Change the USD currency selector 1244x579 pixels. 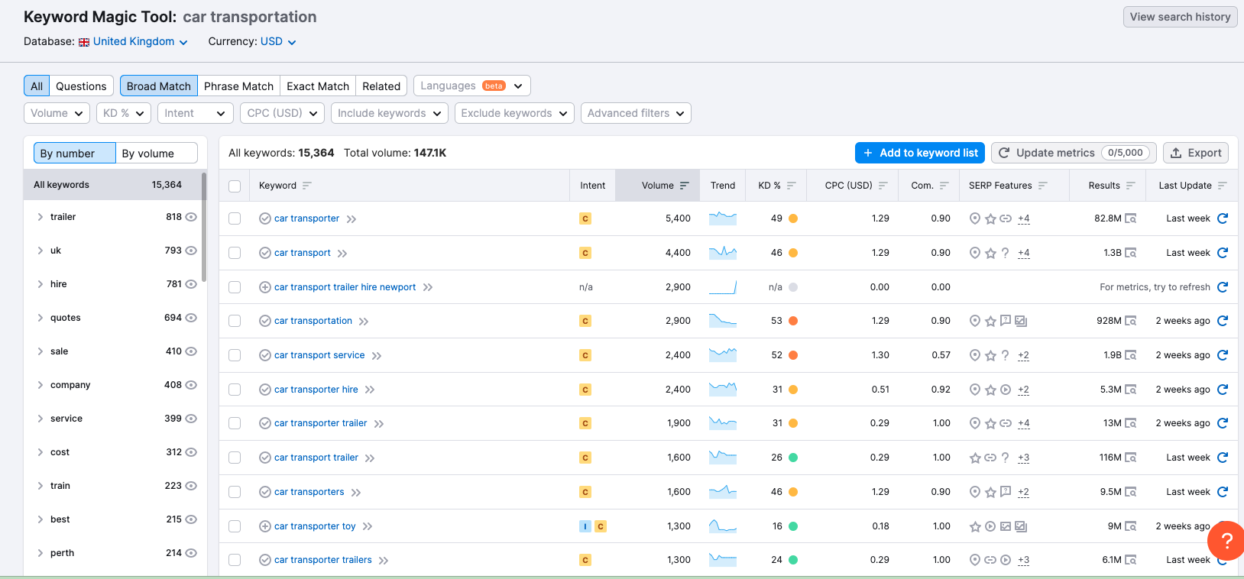(278, 41)
